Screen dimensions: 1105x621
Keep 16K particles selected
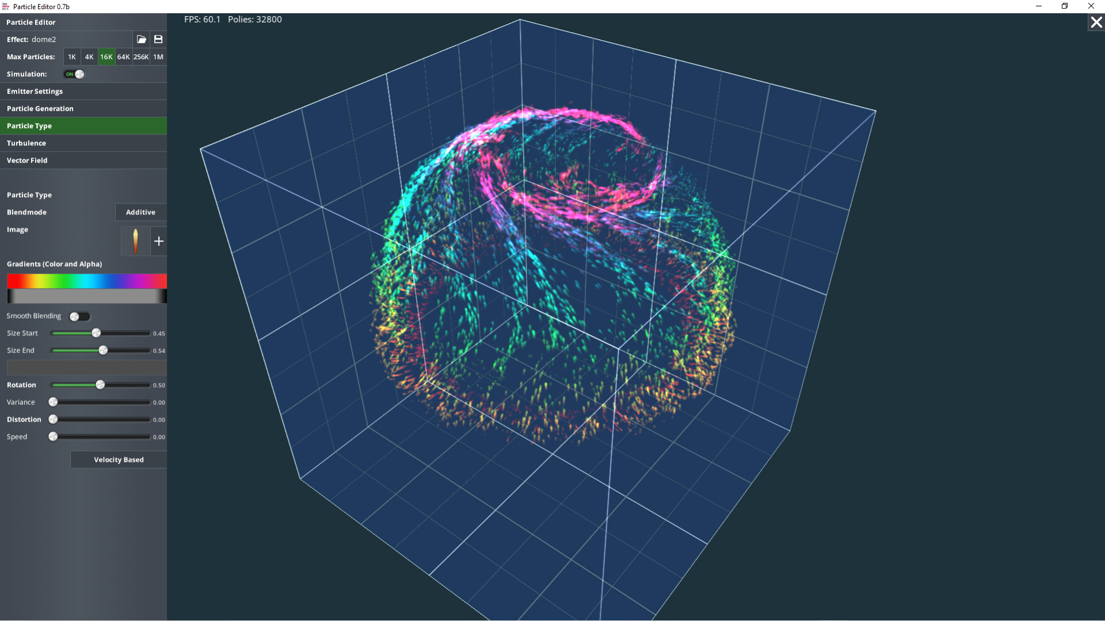106,57
